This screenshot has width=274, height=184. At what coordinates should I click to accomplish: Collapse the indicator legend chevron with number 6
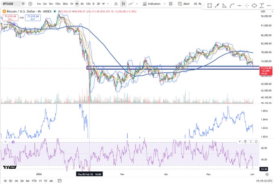click(x=5, y=25)
